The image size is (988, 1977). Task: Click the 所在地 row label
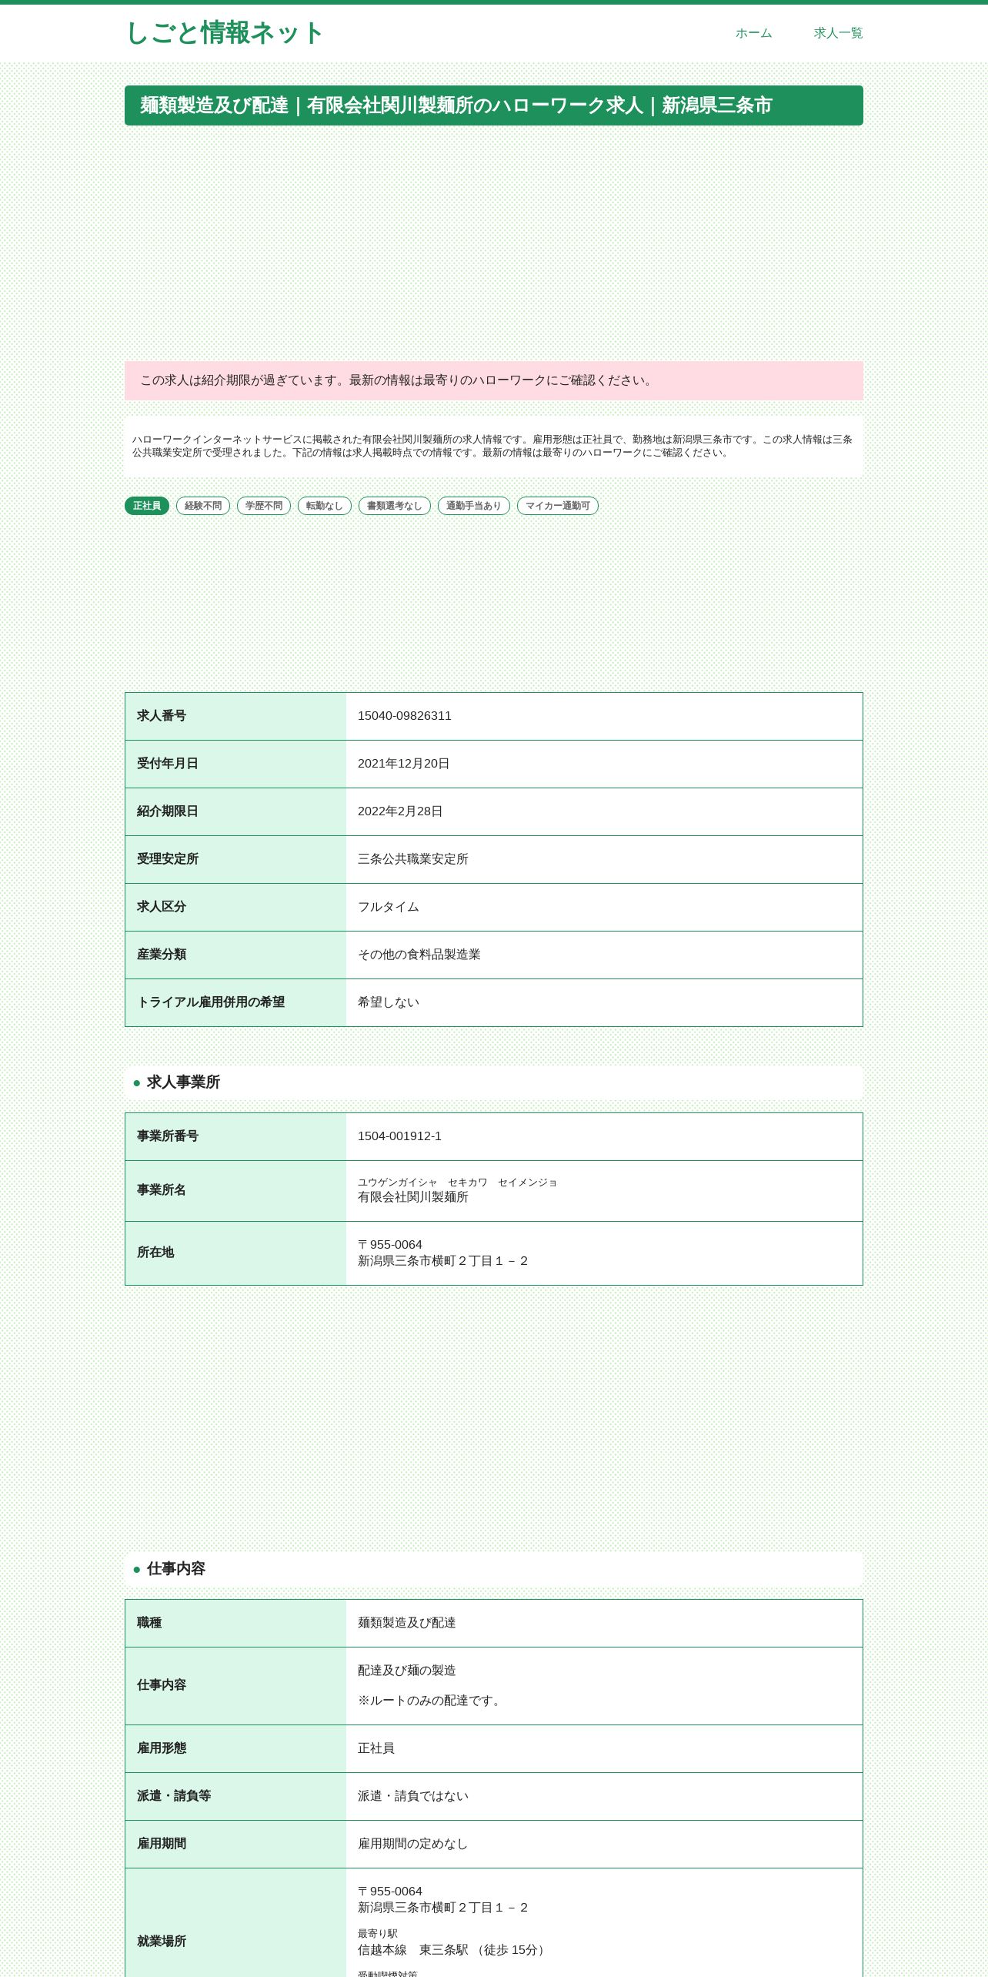155,1253
